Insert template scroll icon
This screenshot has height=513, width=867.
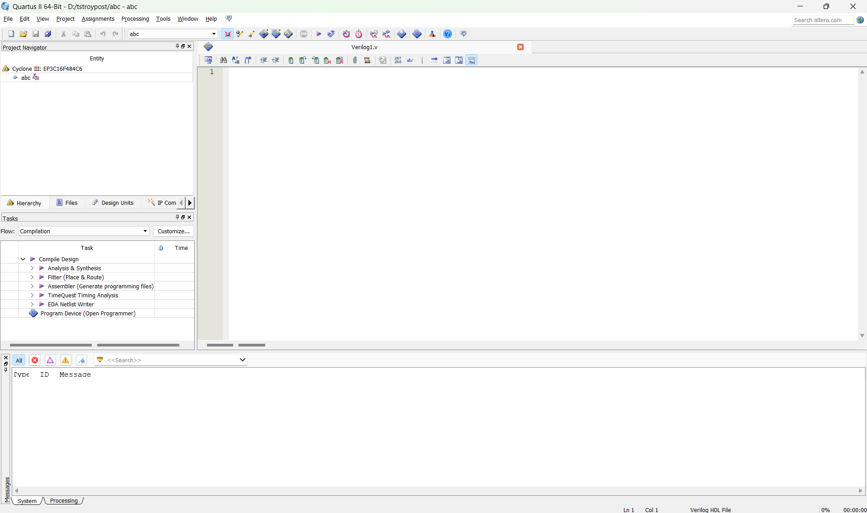click(367, 60)
